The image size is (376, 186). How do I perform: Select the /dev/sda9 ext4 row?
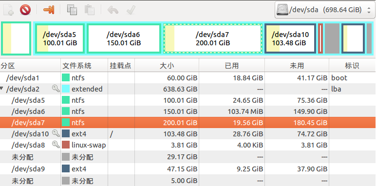click(x=188, y=169)
